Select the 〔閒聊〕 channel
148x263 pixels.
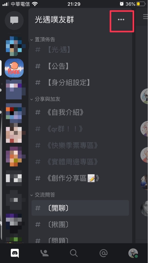(x=80, y=208)
